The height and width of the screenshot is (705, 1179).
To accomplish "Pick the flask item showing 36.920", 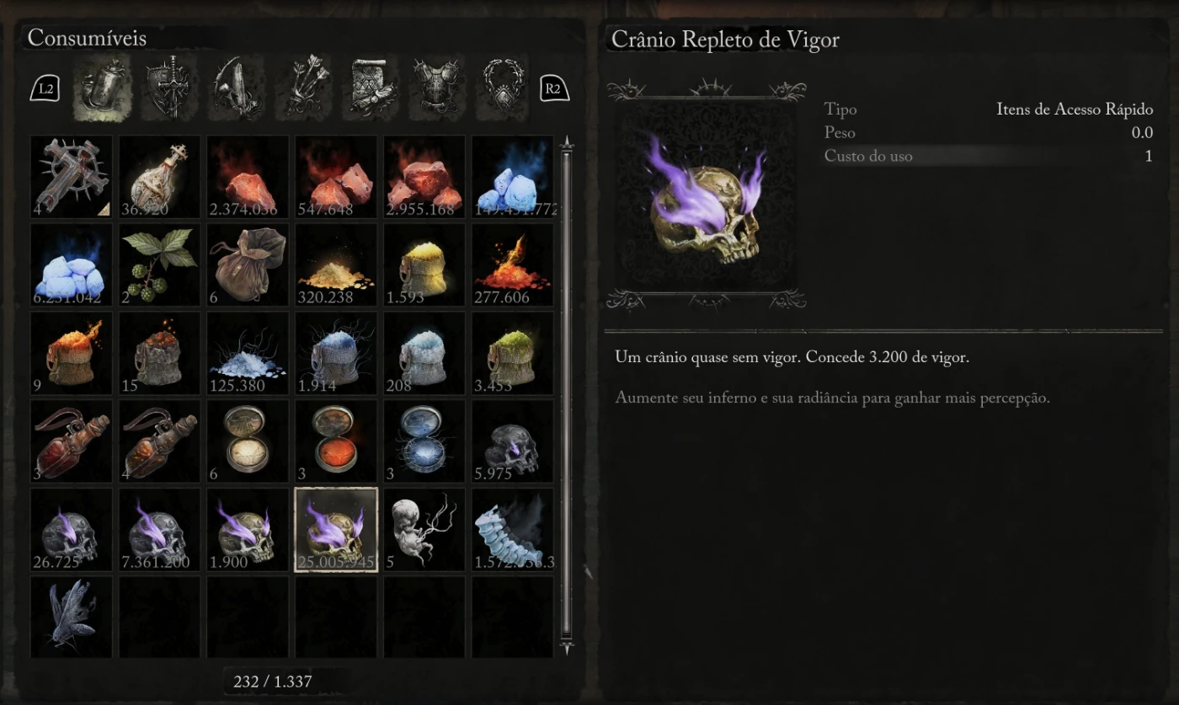I will pos(160,177).
